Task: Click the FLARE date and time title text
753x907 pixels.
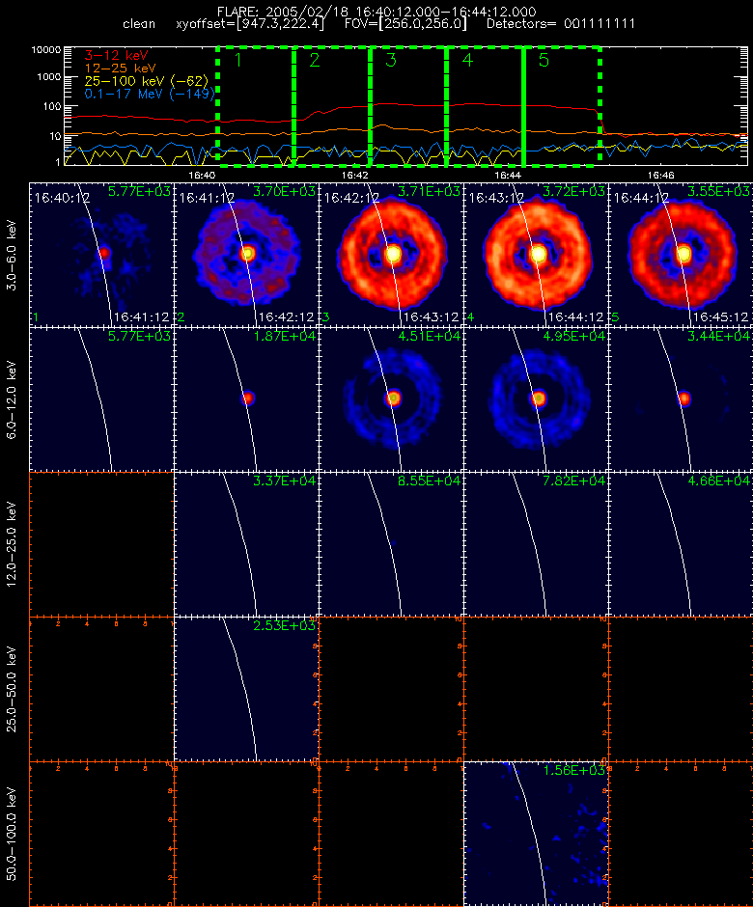Action: coord(376,12)
